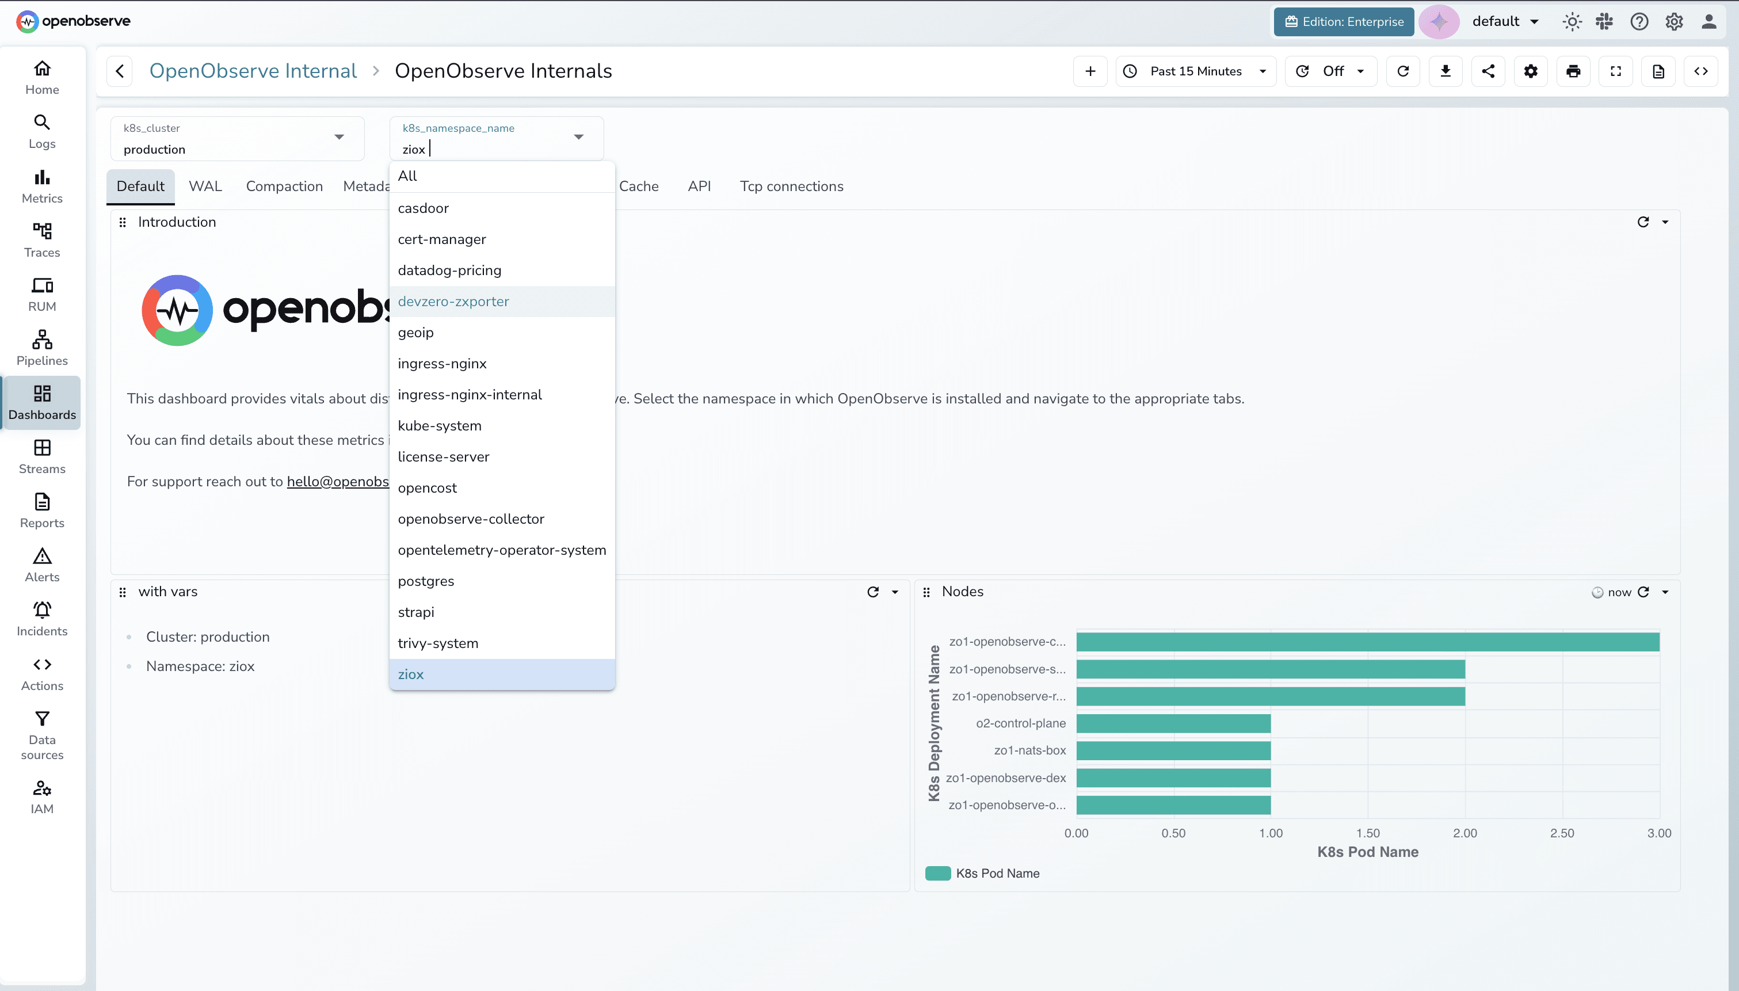Open the Cache tab
This screenshot has width=1739, height=991.
click(638, 186)
